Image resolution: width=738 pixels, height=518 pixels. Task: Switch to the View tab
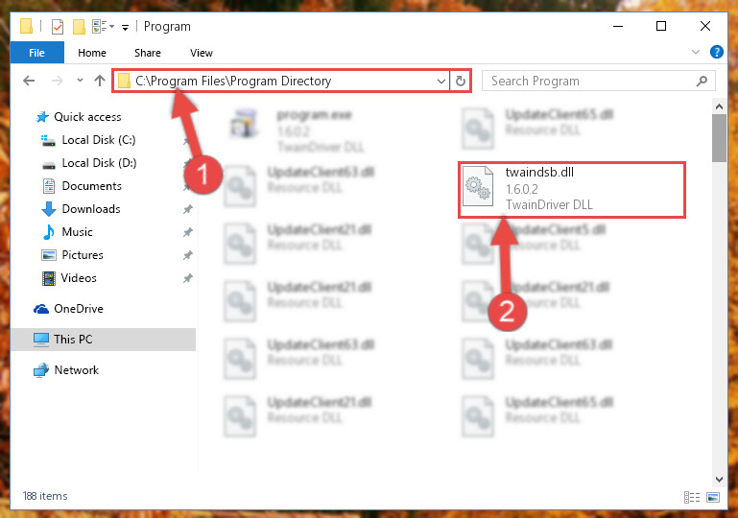[202, 53]
